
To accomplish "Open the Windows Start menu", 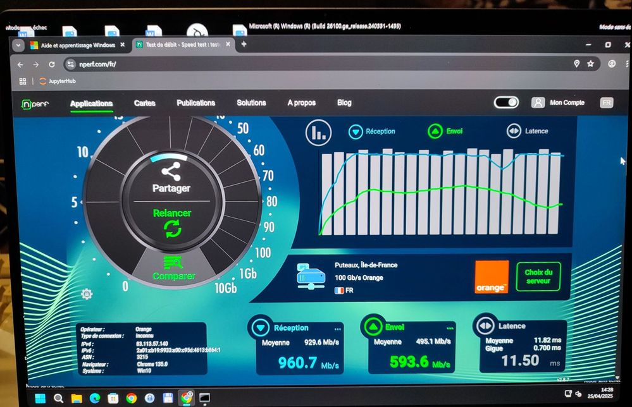I will (x=40, y=398).
